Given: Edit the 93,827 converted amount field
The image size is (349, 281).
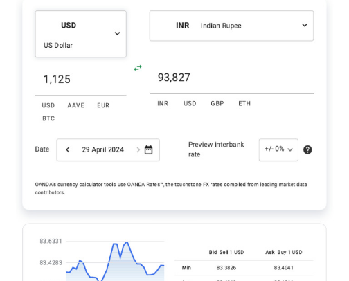Looking at the screenshot, I should (231, 78).
